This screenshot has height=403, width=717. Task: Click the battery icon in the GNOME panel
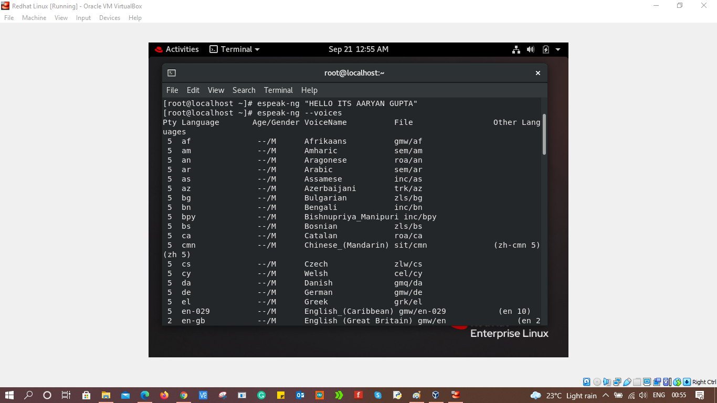[x=546, y=49]
